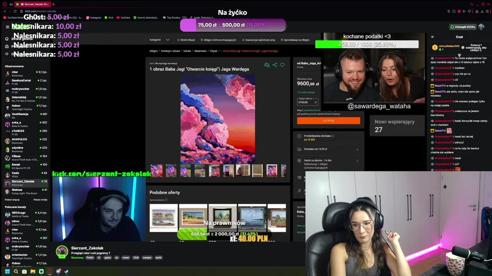The width and height of the screenshot is (492, 276).
Task: Open Kasix channel in sidebar
Action: click(26, 174)
